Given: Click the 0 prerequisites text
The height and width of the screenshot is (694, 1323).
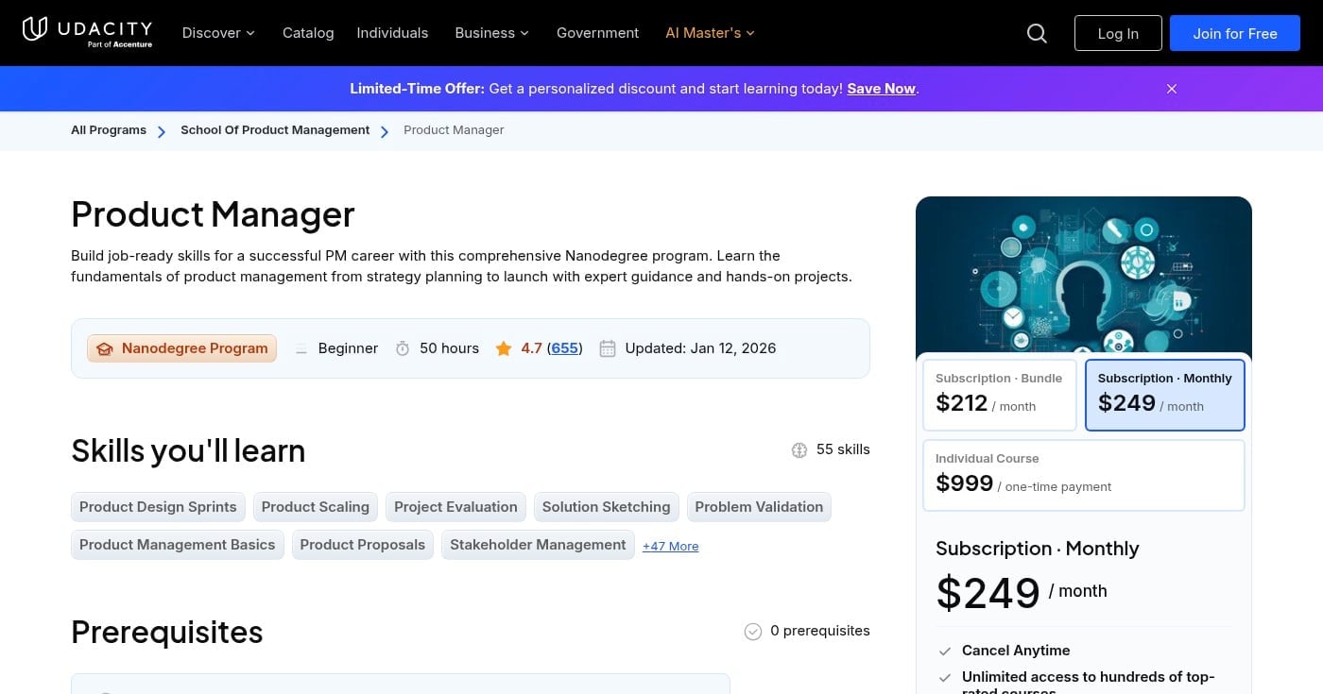Looking at the screenshot, I should (x=820, y=631).
